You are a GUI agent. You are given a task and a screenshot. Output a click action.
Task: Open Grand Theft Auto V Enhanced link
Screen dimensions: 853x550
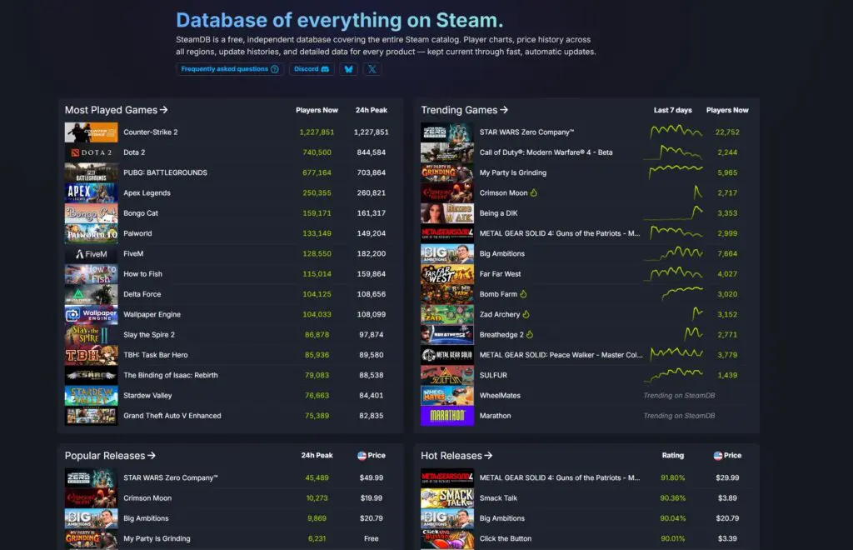(172, 416)
